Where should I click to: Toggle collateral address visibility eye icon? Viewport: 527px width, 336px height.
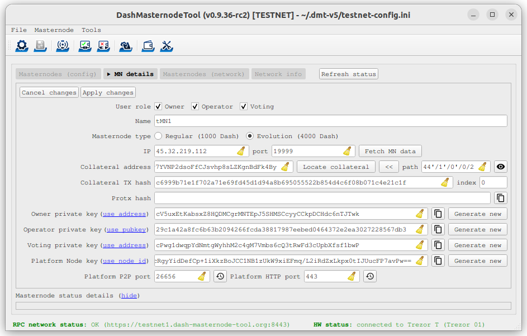[501, 167]
